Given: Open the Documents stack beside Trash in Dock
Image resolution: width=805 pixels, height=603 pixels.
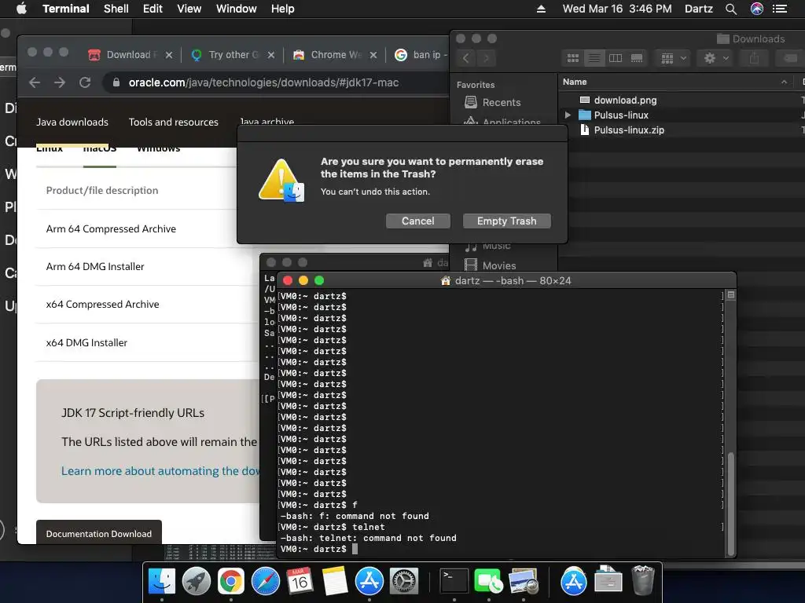Looking at the screenshot, I should 608,582.
